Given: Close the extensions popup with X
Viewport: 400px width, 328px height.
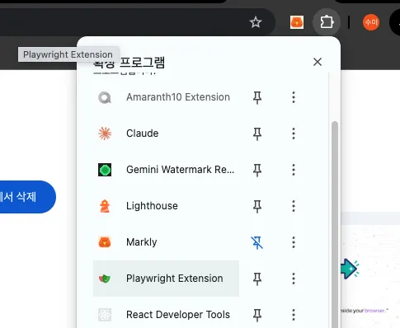Looking at the screenshot, I should 318,62.
